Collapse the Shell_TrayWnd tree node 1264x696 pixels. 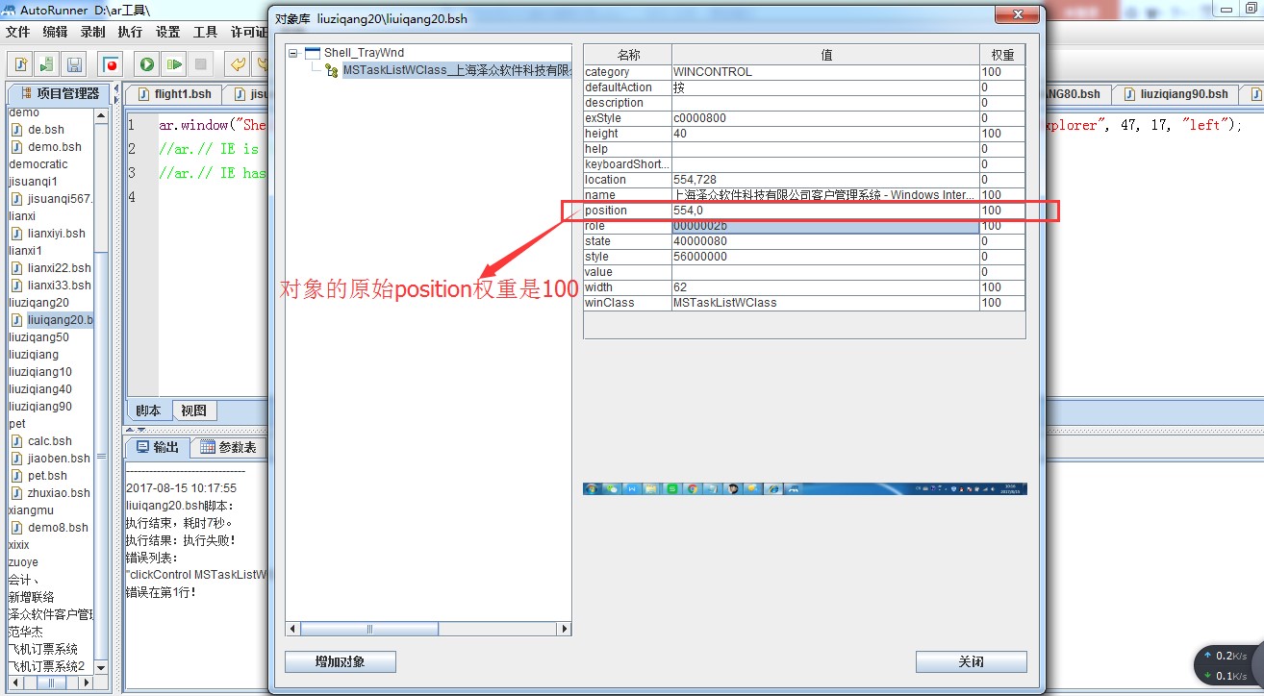tap(292, 53)
